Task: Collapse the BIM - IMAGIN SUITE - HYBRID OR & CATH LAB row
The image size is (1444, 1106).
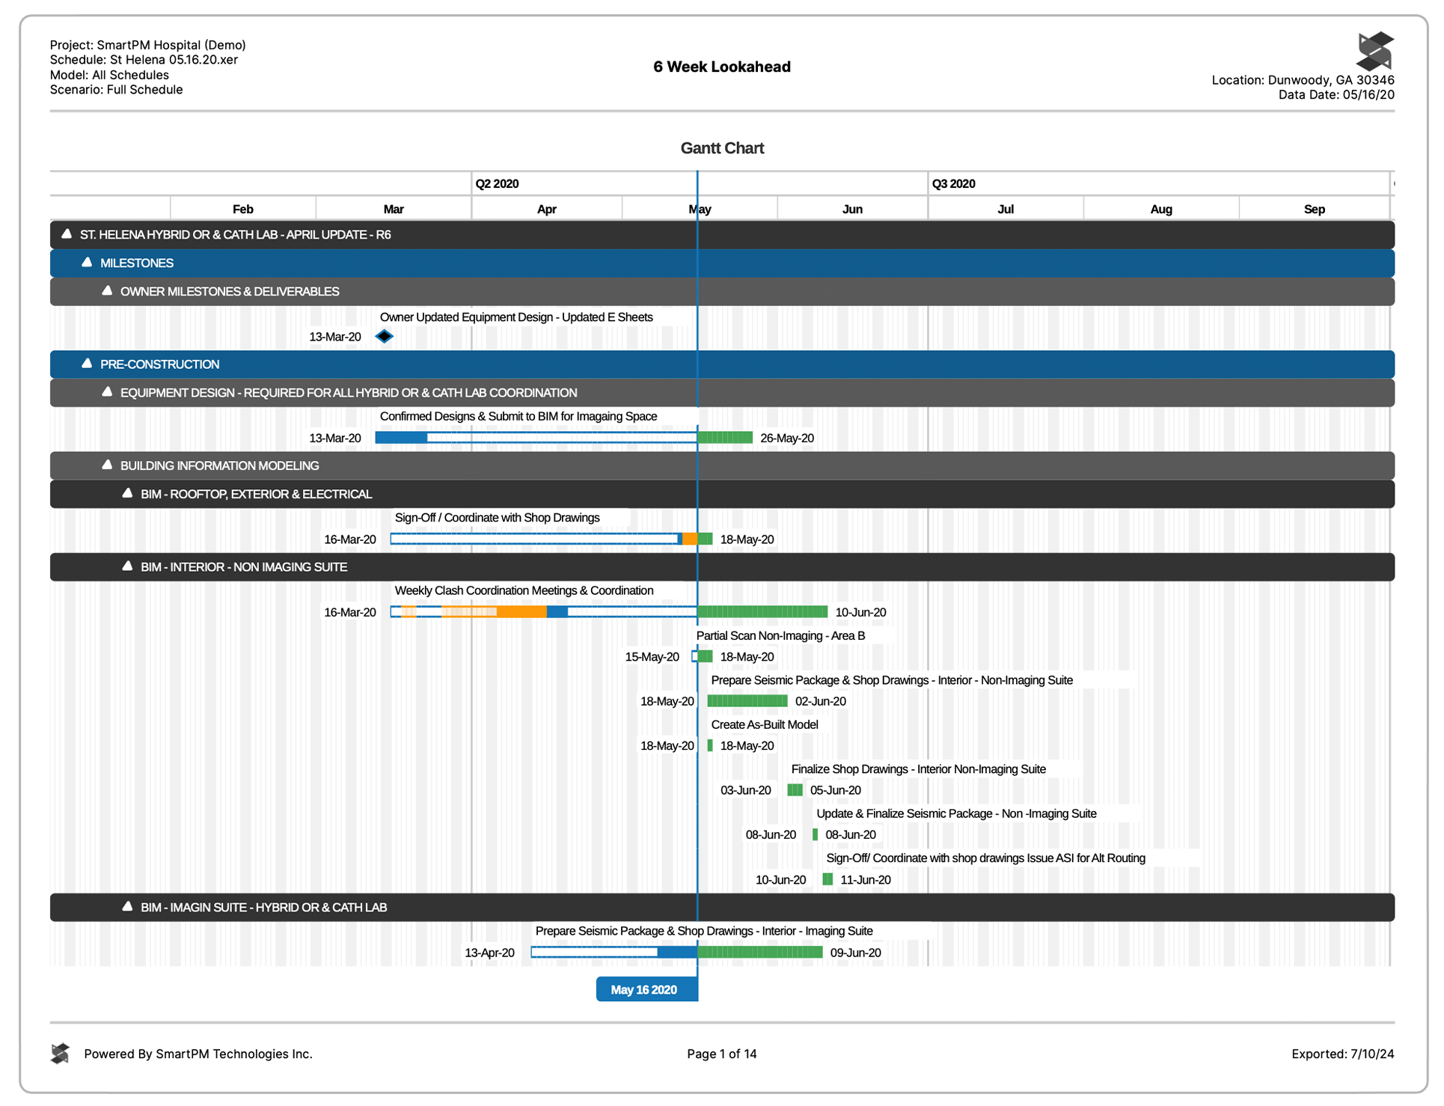Action: click(126, 907)
